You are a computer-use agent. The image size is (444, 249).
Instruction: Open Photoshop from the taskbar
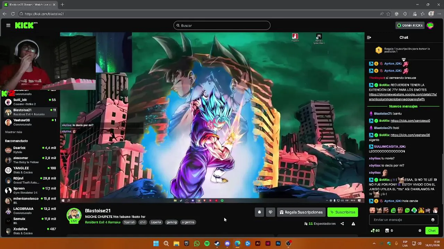(x=278, y=243)
